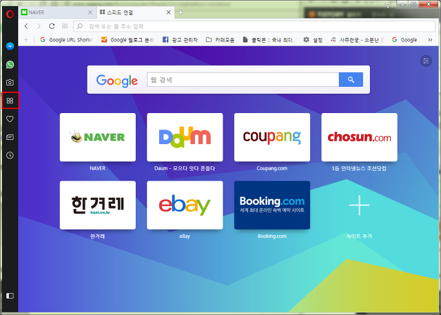Go back with the back arrow
Viewport: 441px width, 315px height.
[x=26, y=26]
